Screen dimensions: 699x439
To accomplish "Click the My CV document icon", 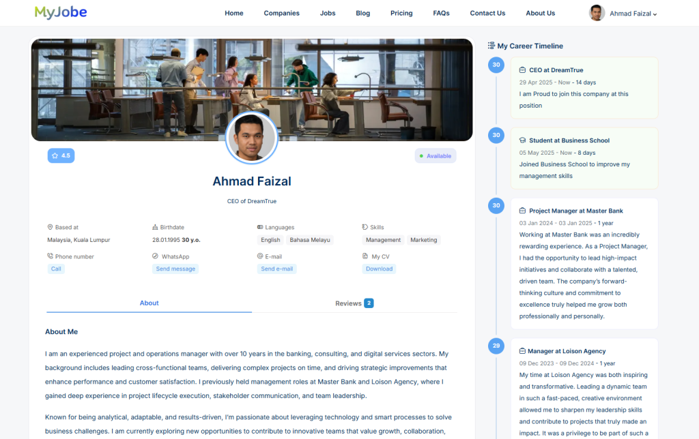I will pos(365,256).
